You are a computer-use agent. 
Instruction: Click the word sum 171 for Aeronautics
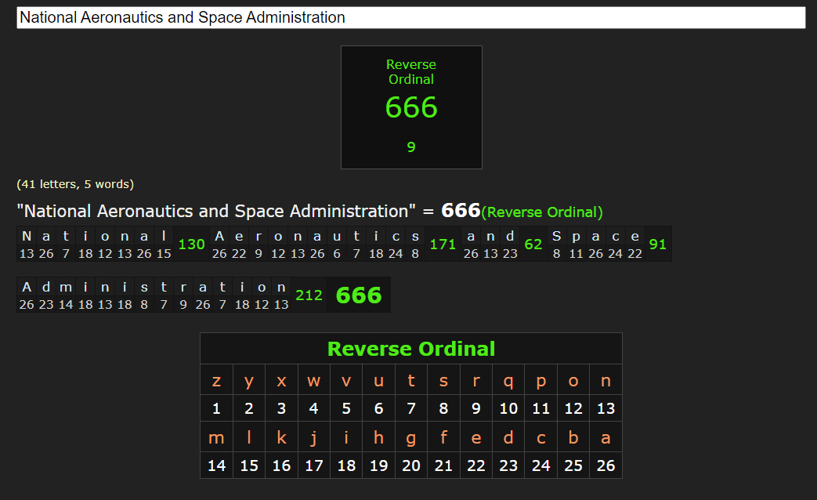click(443, 244)
